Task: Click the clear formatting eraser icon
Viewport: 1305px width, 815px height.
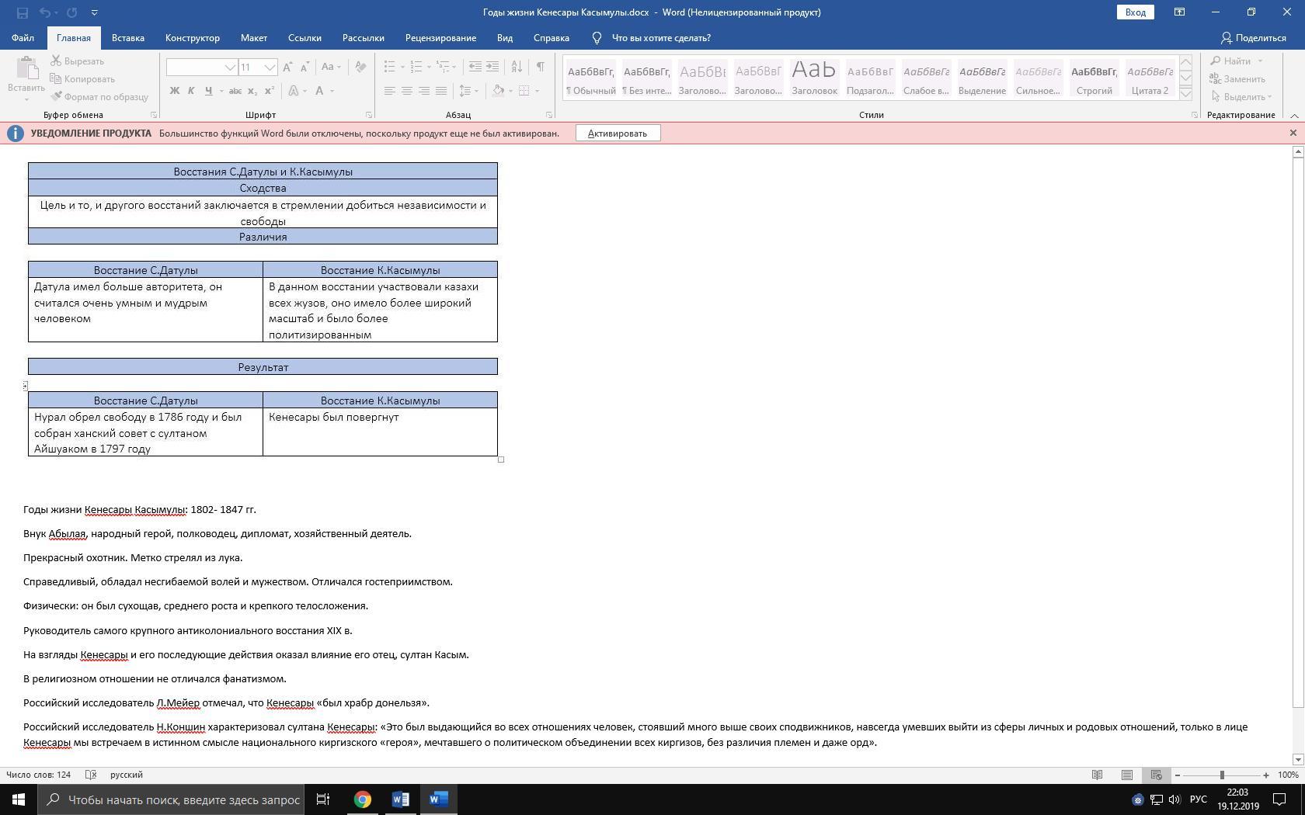Action: point(360,67)
